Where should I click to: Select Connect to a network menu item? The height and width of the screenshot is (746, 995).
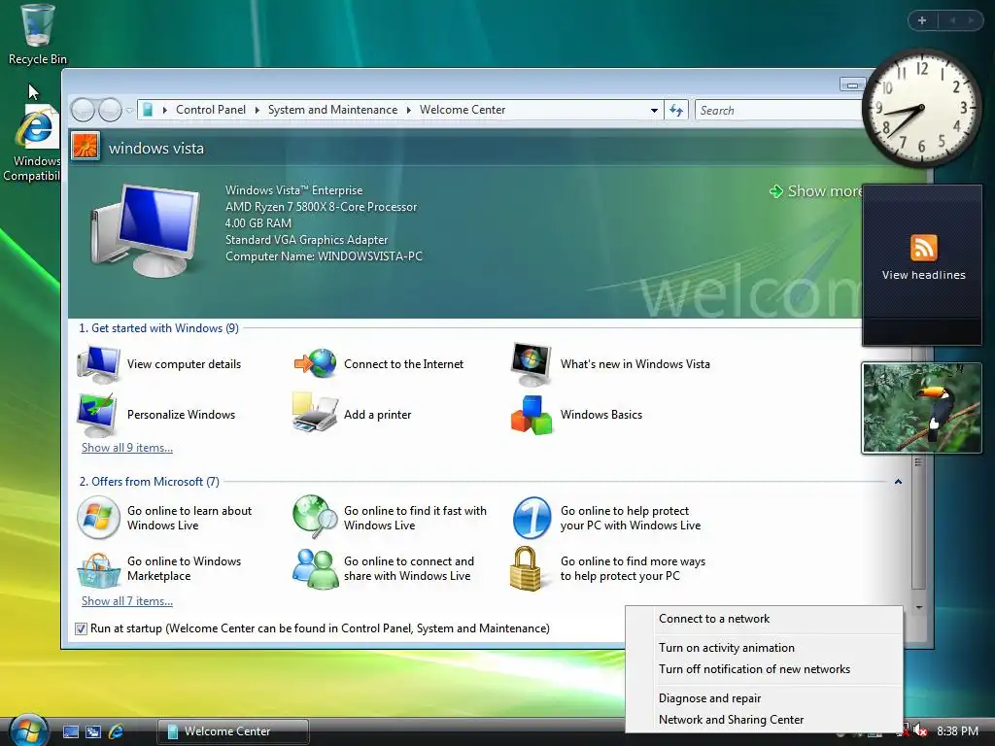coord(764,619)
